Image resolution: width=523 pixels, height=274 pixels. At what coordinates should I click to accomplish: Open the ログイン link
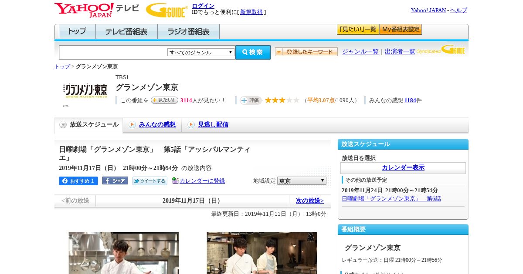(203, 6)
